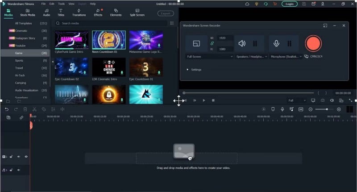This screenshot has height=192, width=357.
Task: Click the Login button
Action: [x=289, y=4]
